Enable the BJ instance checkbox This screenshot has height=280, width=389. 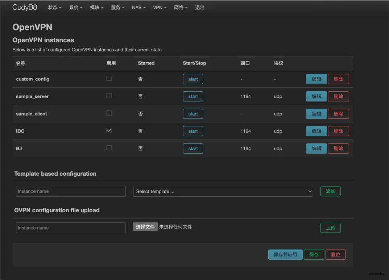tap(109, 148)
